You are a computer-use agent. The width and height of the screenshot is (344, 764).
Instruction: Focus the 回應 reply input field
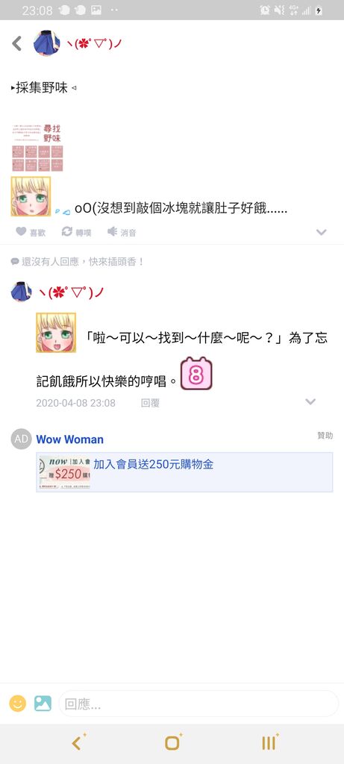(x=198, y=704)
